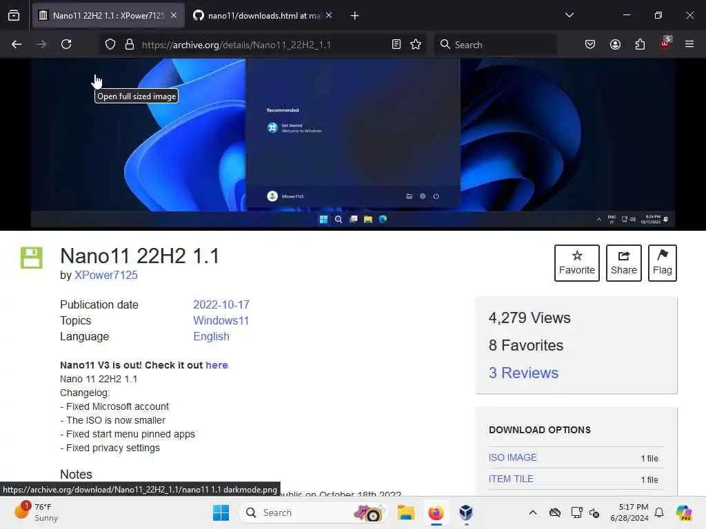The image size is (706, 529).
Task: Open the notifications bell
Action: [x=659, y=512]
